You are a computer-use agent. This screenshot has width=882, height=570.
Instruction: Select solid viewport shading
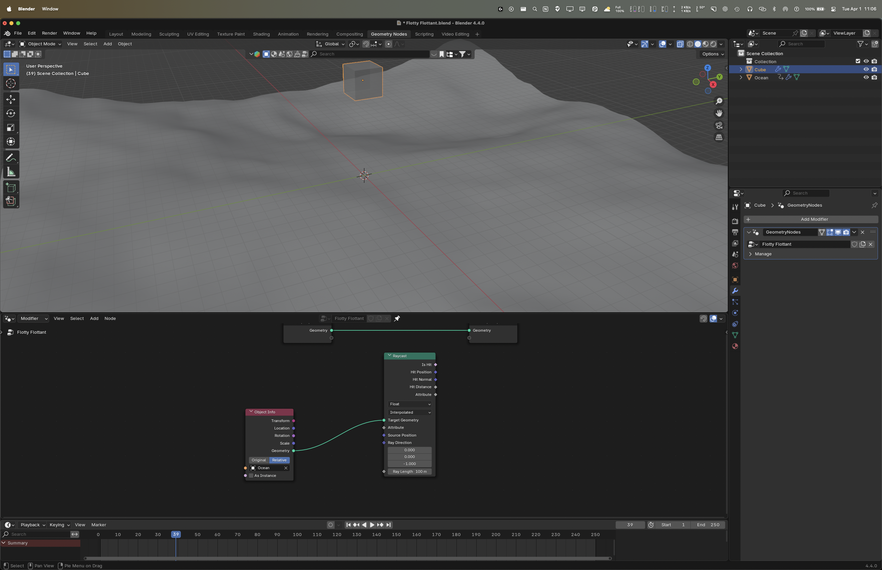point(698,44)
